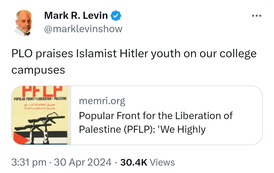Image resolution: width=274 pixels, height=173 pixels.
Task: Click the 30 Apr 2024 date
Action: (83, 162)
